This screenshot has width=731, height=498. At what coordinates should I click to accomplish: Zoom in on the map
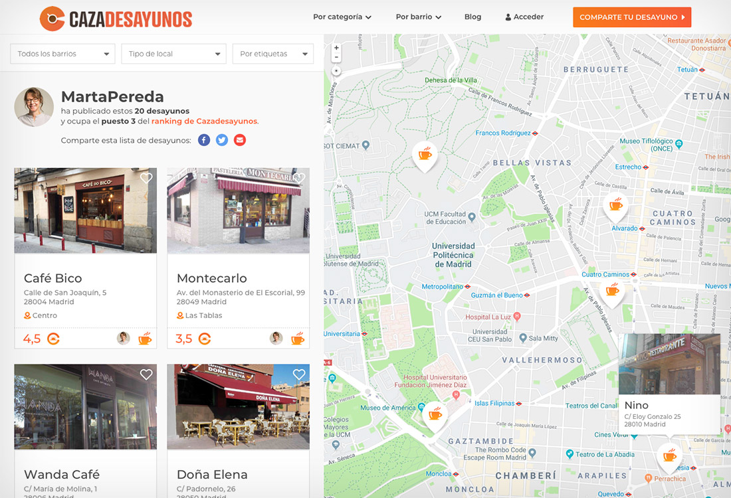[x=336, y=48]
